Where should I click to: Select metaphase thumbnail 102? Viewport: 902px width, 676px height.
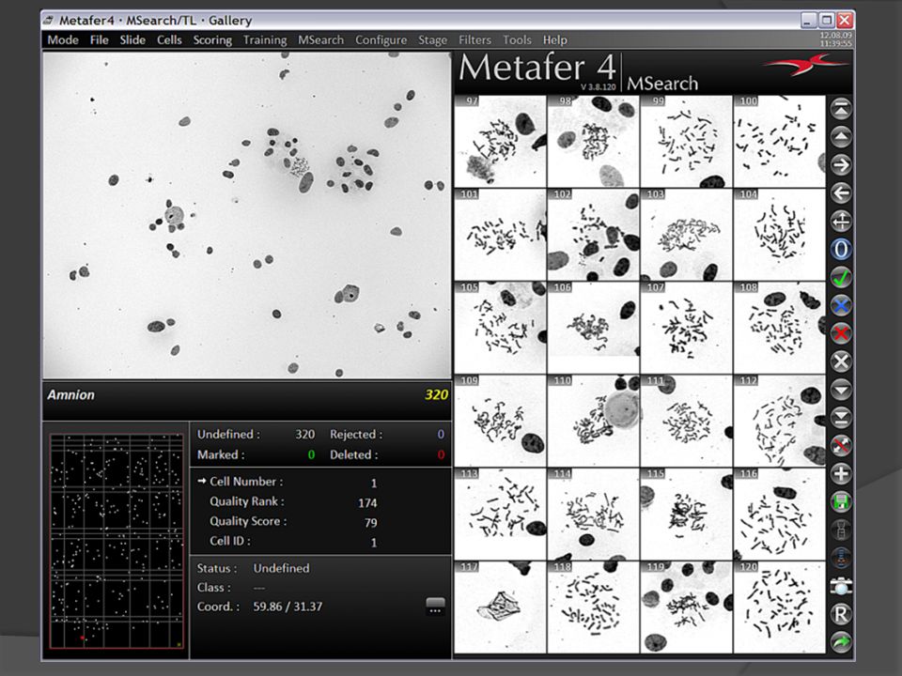click(x=593, y=235)
